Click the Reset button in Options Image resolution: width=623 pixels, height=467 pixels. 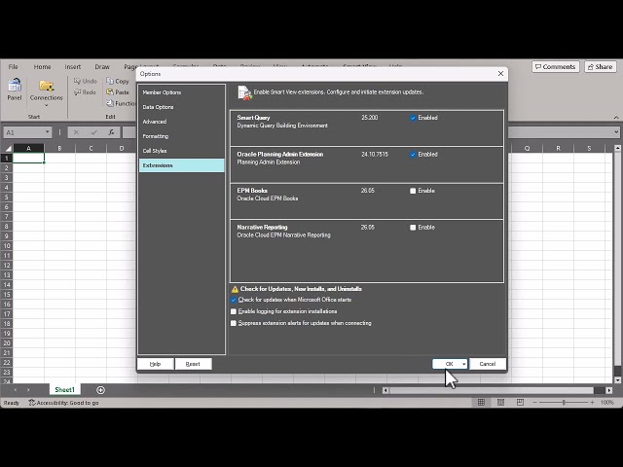[193, 364]
